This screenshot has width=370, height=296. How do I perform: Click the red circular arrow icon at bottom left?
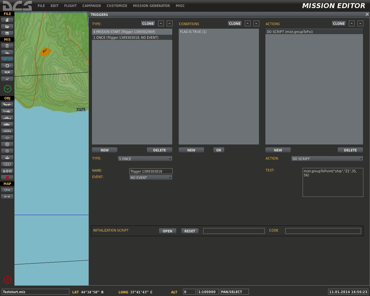[x=8, y=280]
